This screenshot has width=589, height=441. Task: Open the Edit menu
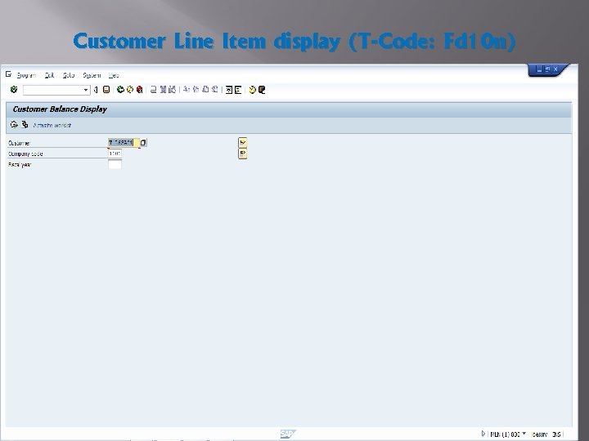[x=49, y=75]
